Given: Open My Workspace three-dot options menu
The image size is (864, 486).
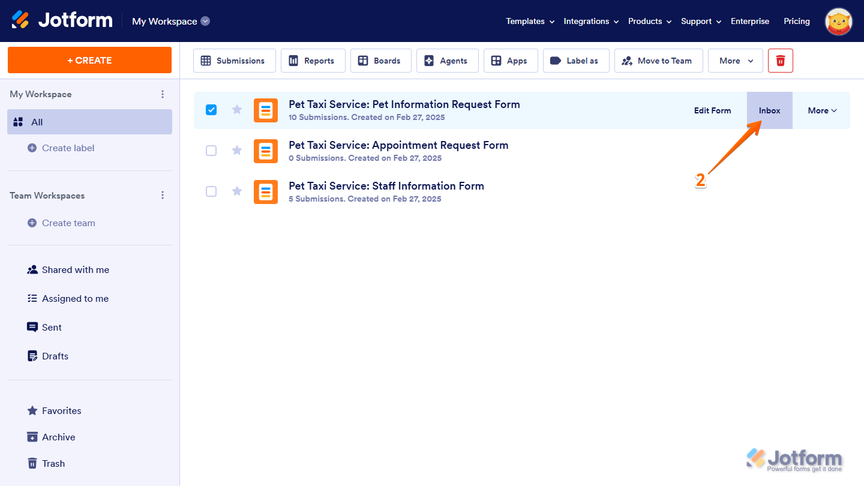Looking at the screenshot, I should (162, 94).
